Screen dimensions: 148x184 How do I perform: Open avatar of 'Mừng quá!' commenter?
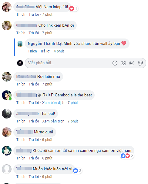[7, 132]
